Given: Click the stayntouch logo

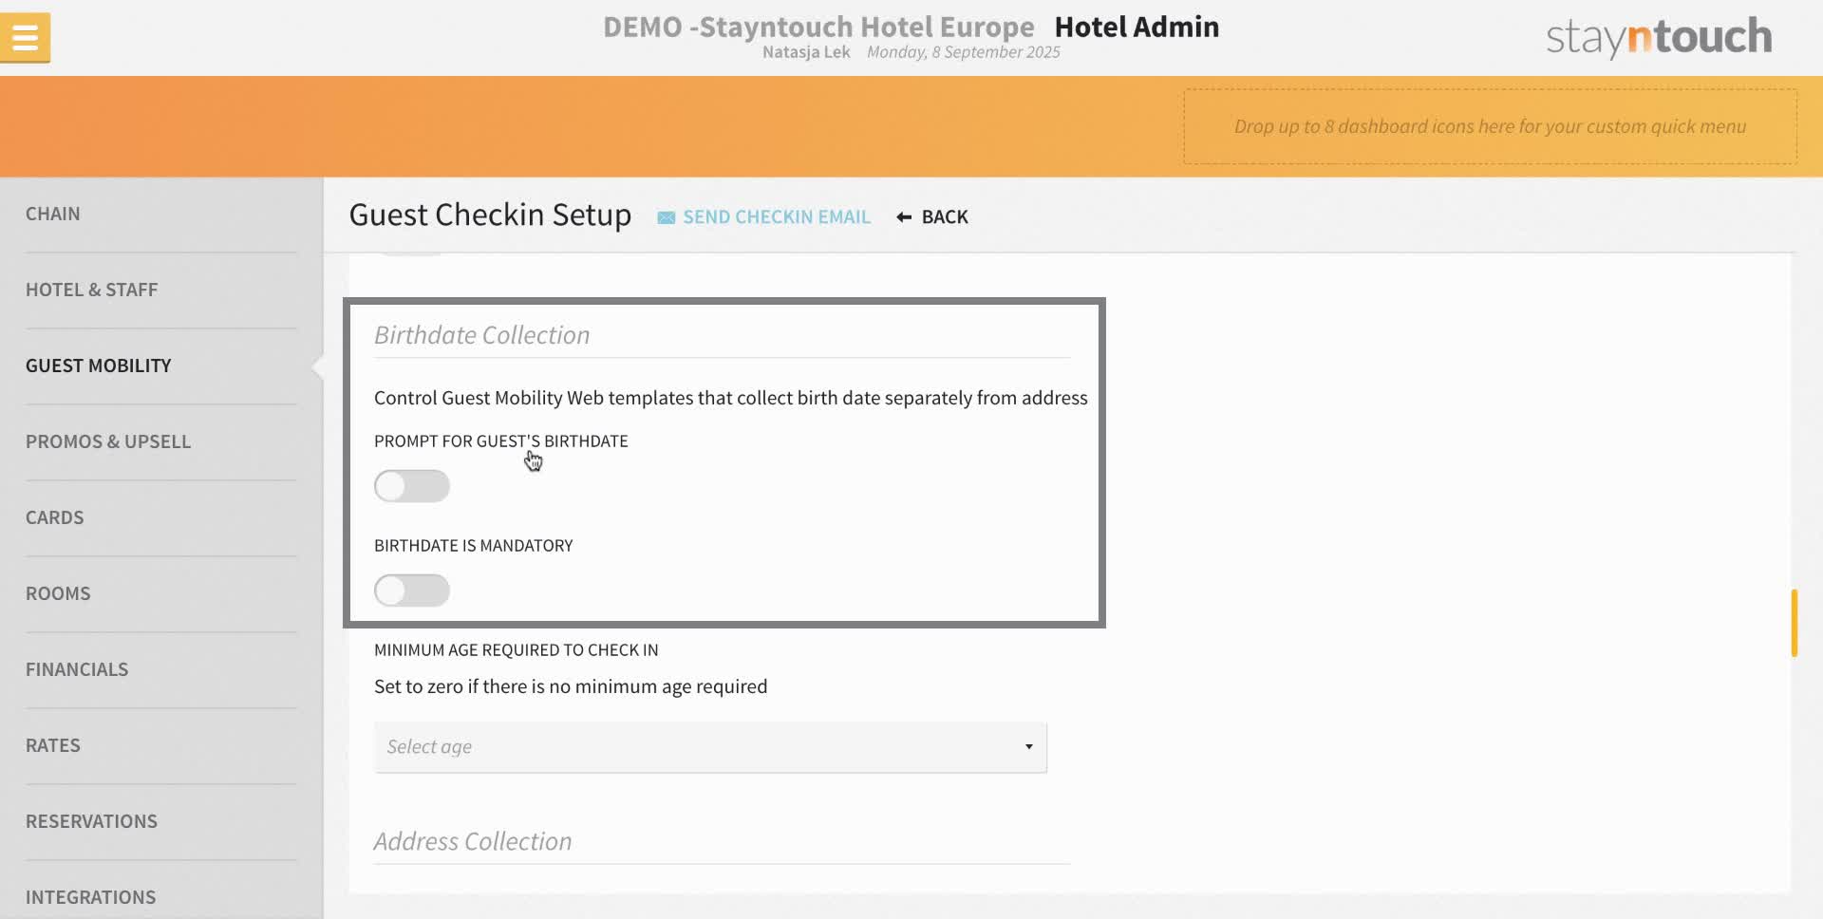Looking at the screenshot, I should pos(1657,37).
